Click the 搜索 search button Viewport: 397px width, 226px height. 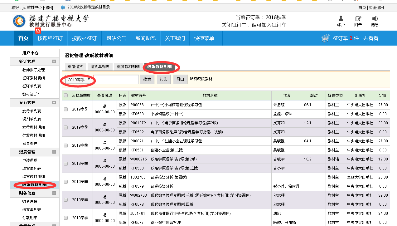pyautogui.click(x=147, y=79)
